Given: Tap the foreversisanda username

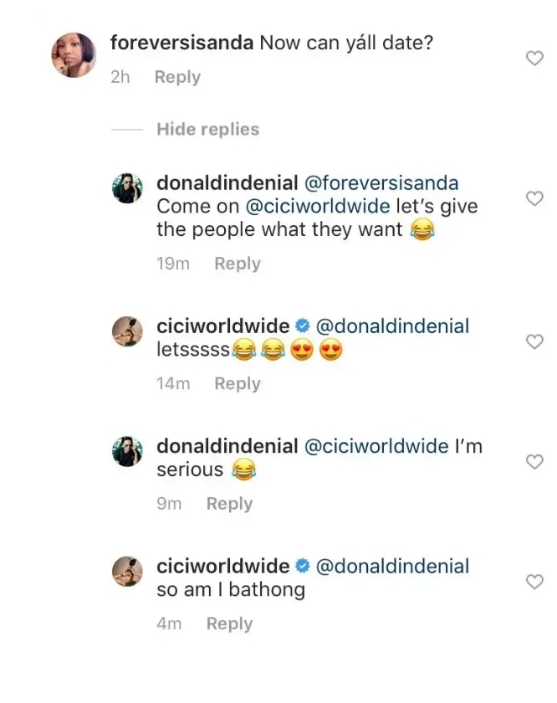Looking at the screenshot, I should click(x=181, y=42).
